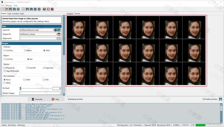224x127 pixels.
Task: Click the Output Dir path field
Action: 38,34
